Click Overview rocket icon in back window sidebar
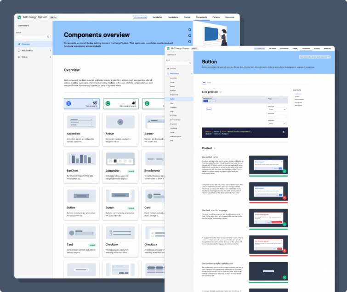Screen dimensions: 347x292 coord(19,44)
